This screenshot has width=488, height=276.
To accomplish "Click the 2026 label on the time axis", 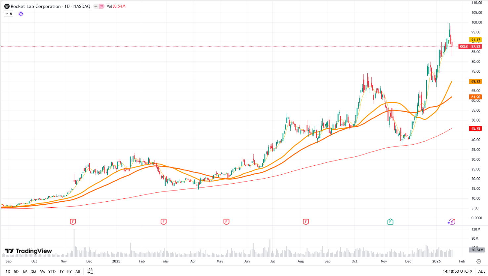I will click(436, 261).
